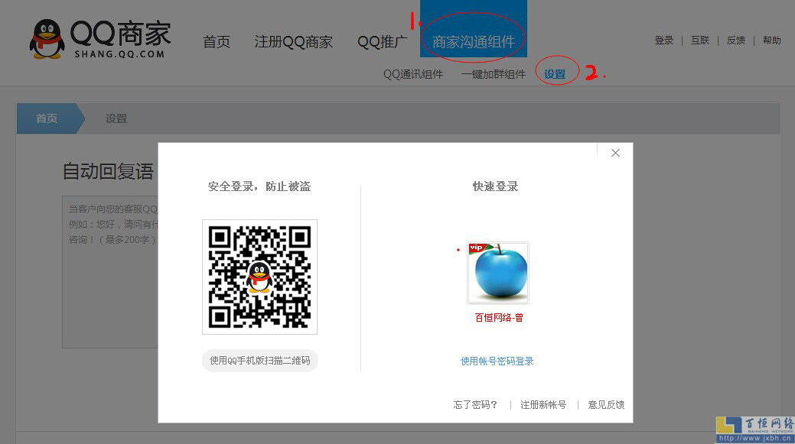Open the QQ通讯组件 submenu item

[x=413, y=74]
